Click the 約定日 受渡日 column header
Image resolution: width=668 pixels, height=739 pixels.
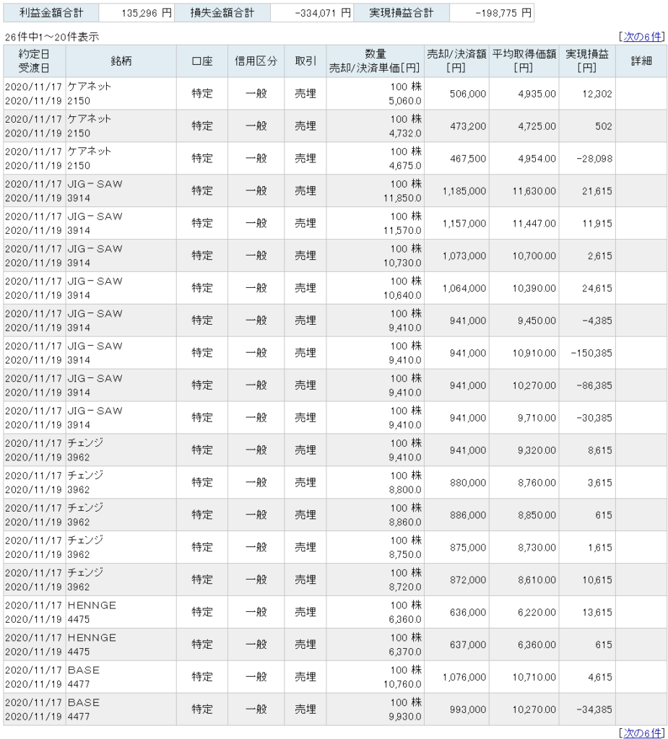coord(34,61)
